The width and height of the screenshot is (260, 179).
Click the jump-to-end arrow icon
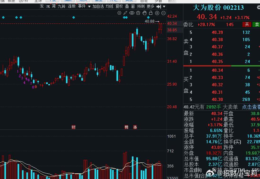click(159, 7)
